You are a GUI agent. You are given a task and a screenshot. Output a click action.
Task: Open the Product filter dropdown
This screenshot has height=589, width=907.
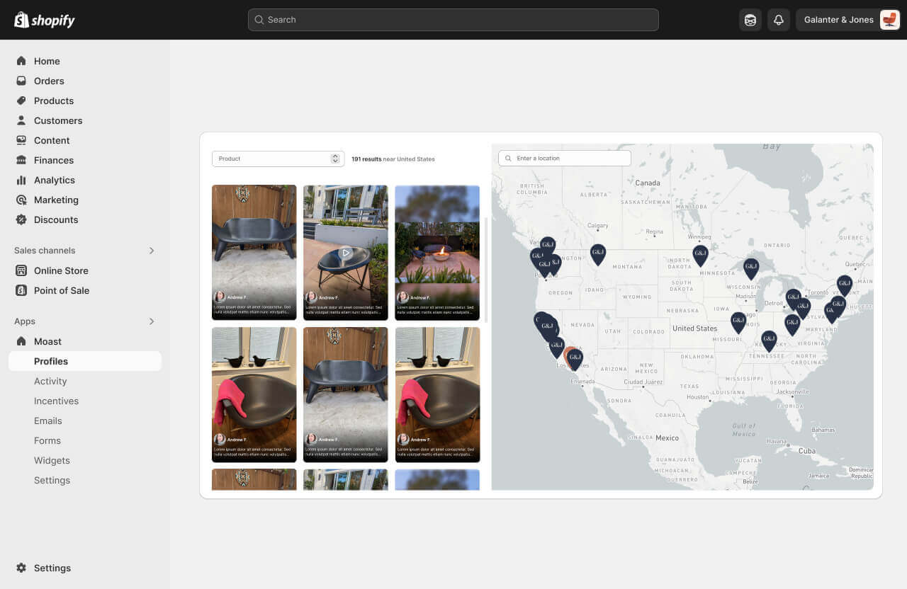tap(278, 159)
